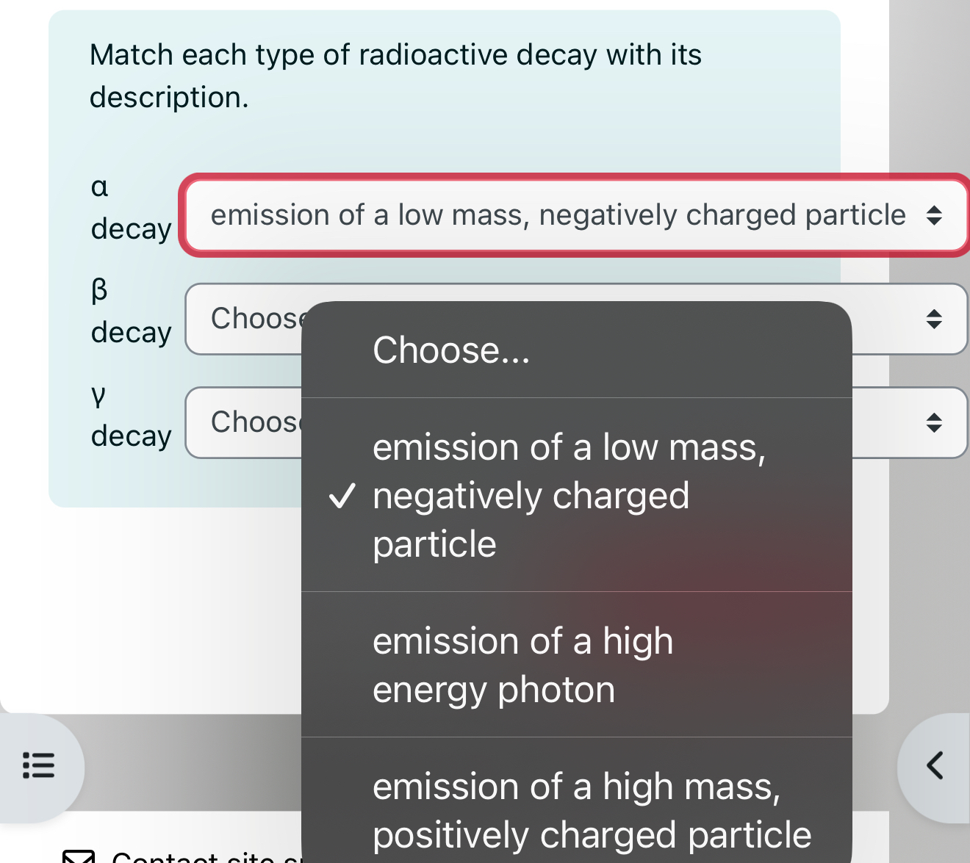
Task: Click the 'β decay' label text
Action: [131, 311]
